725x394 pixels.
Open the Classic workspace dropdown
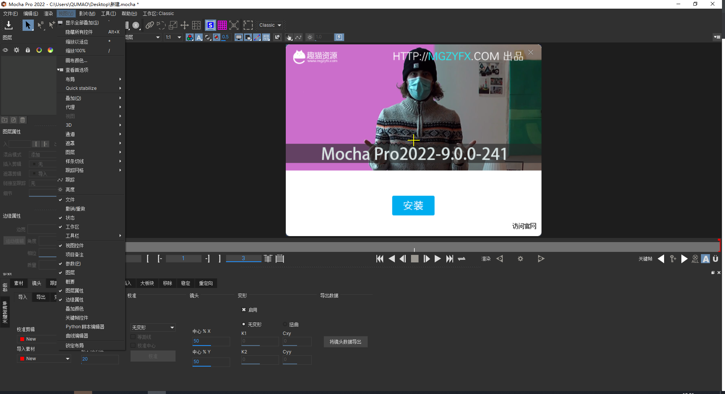pos(270,25)
